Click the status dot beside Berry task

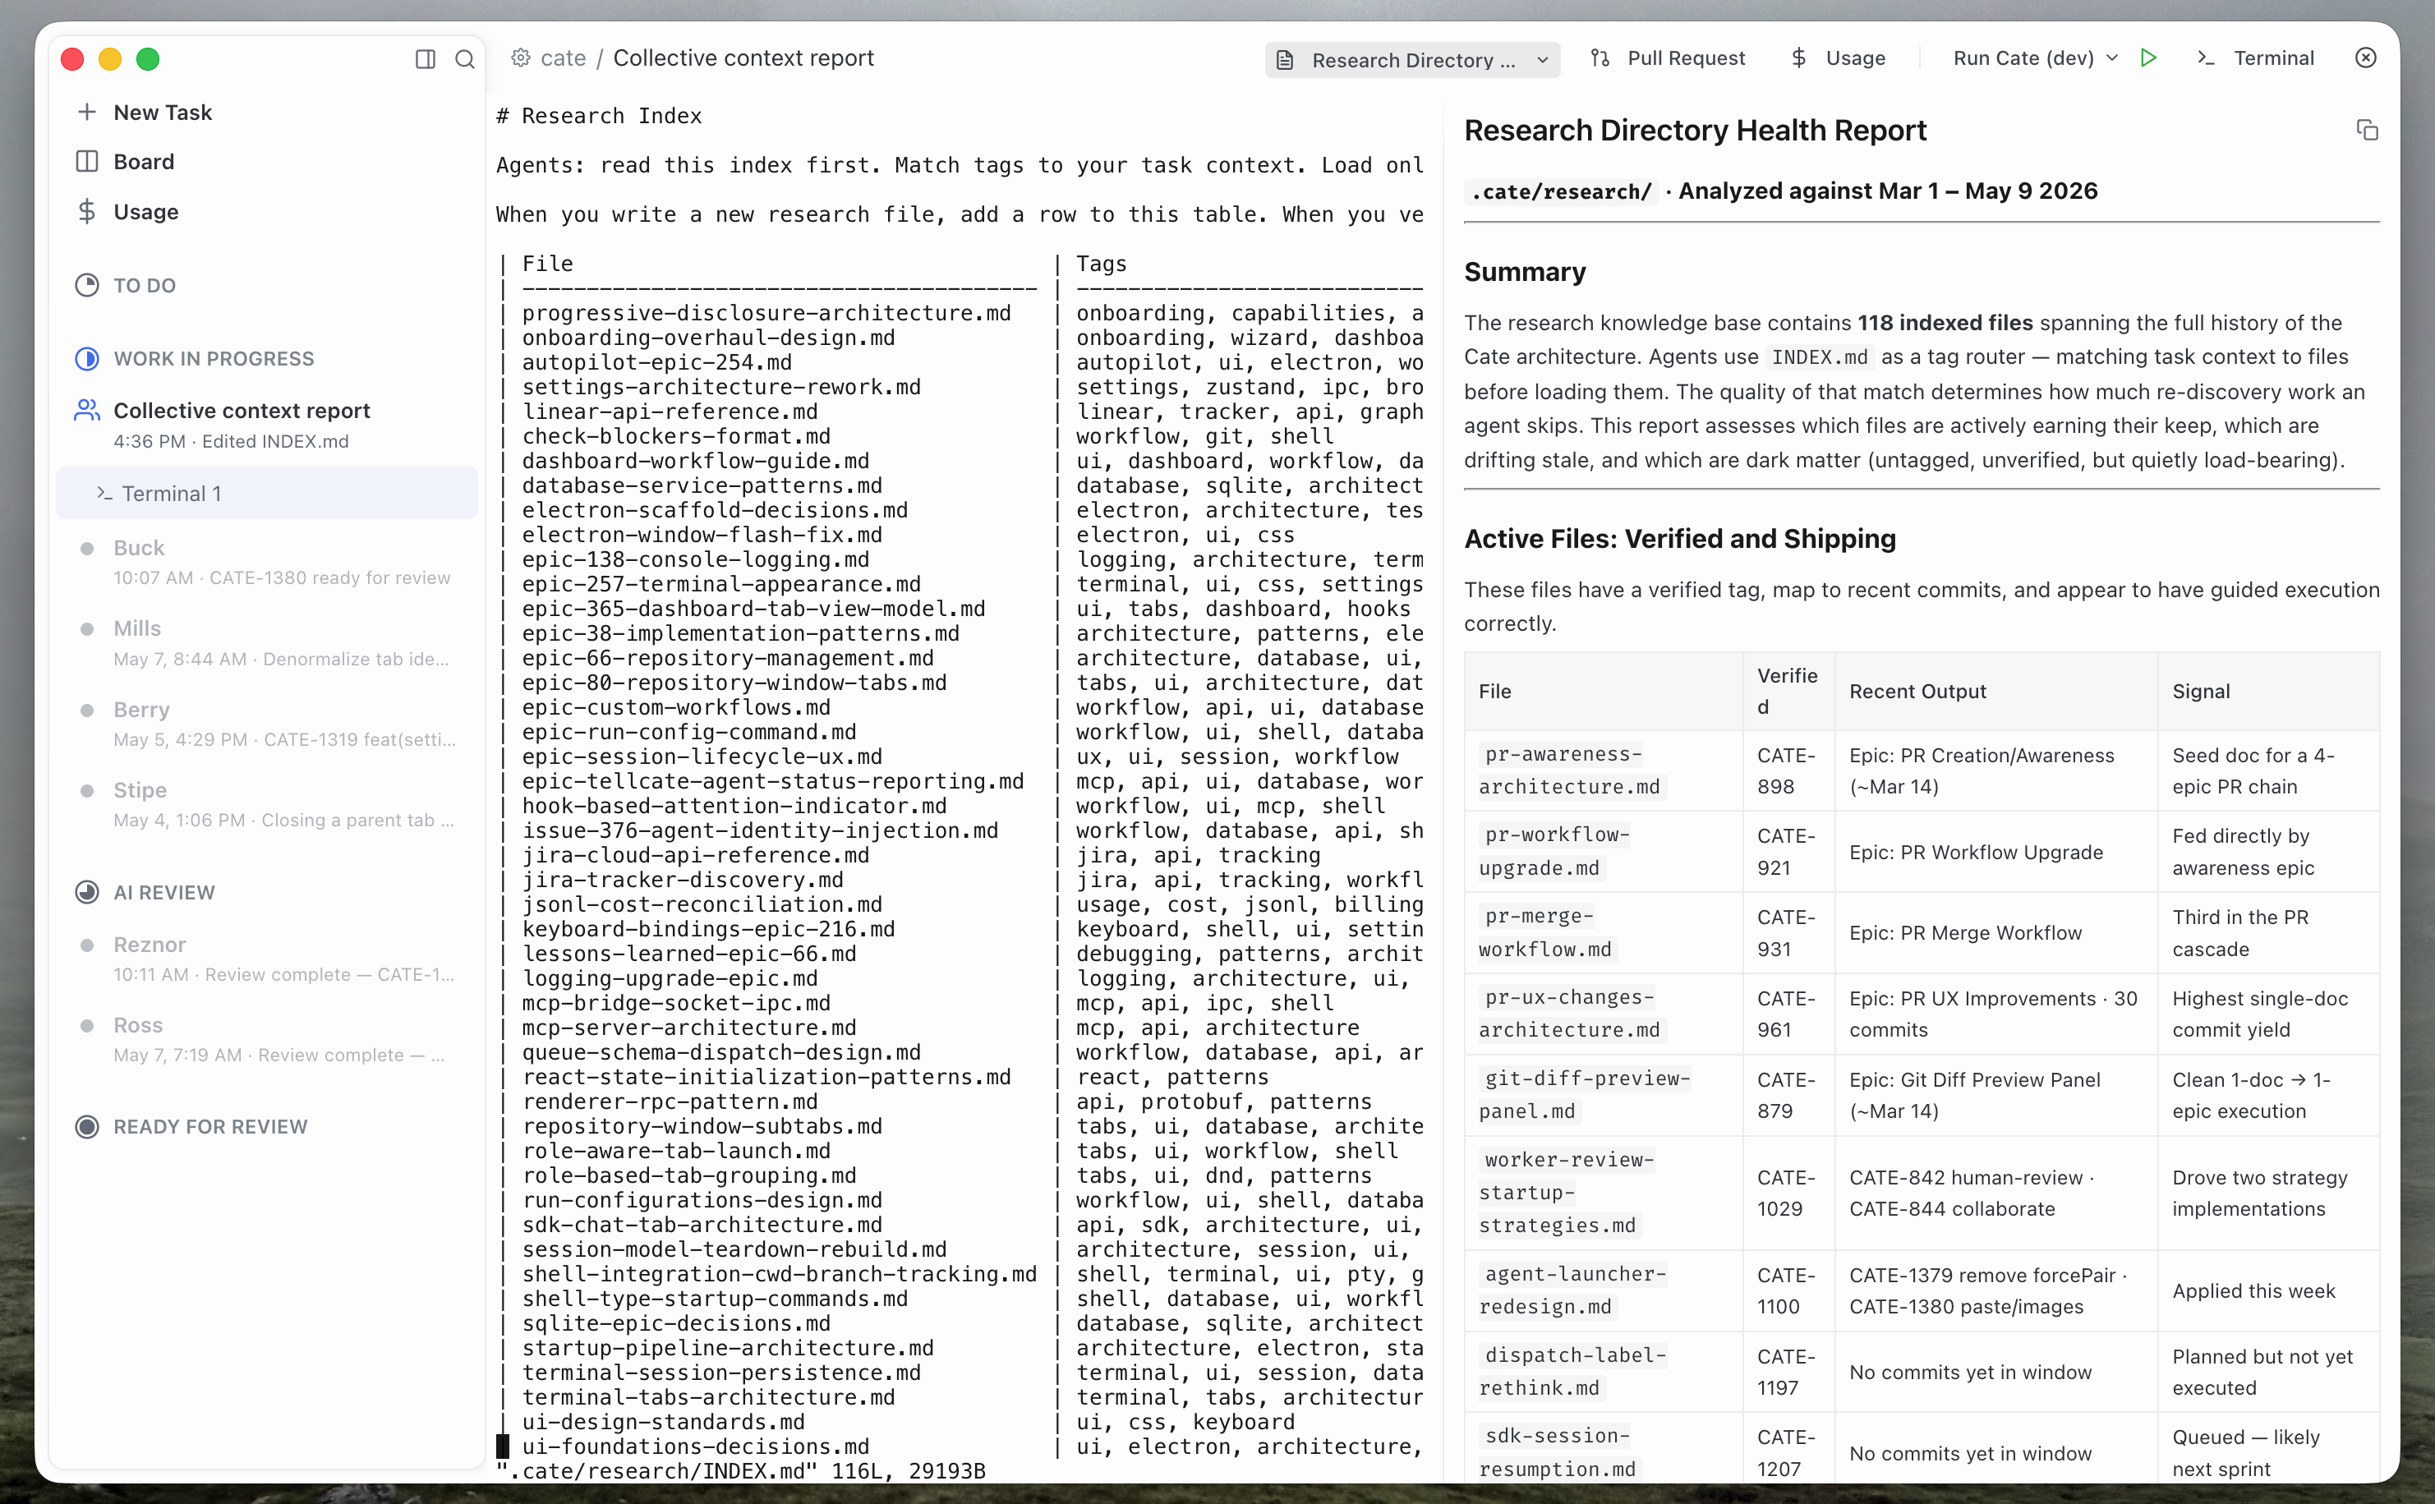click(x=86, y=711)
